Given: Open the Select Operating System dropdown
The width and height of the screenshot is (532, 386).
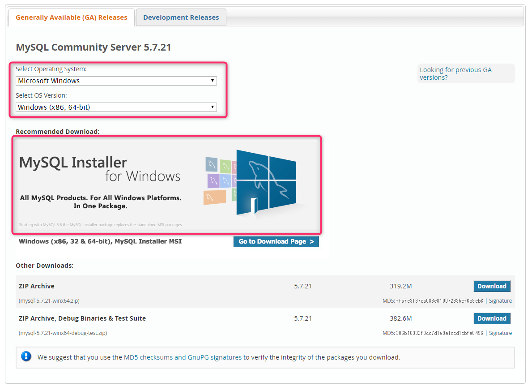Looking at the screenshot, I should 116,81.
